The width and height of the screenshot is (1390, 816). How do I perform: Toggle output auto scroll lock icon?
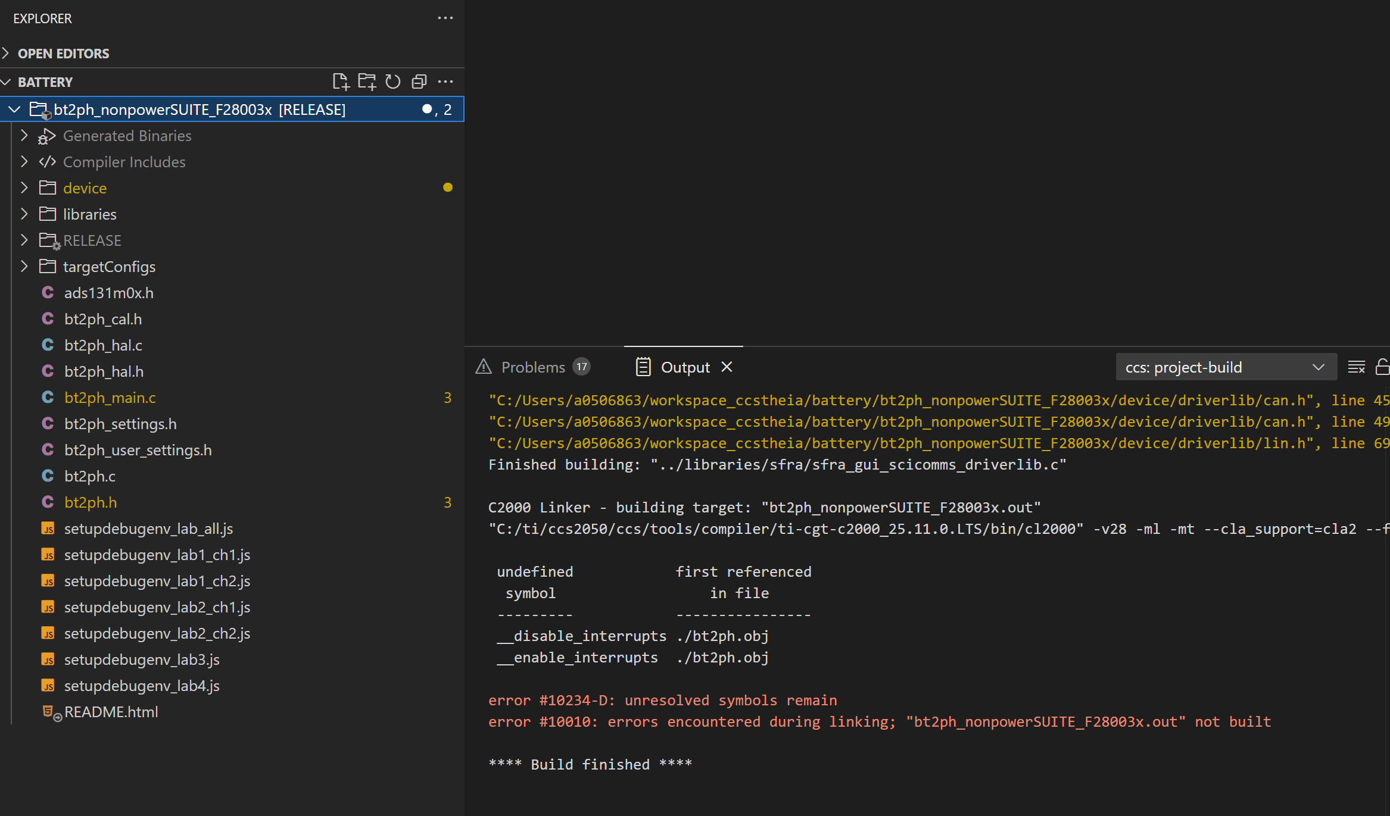point(1382,367)
